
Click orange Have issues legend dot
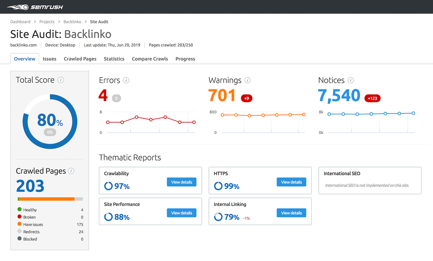(x=19, y=224)
